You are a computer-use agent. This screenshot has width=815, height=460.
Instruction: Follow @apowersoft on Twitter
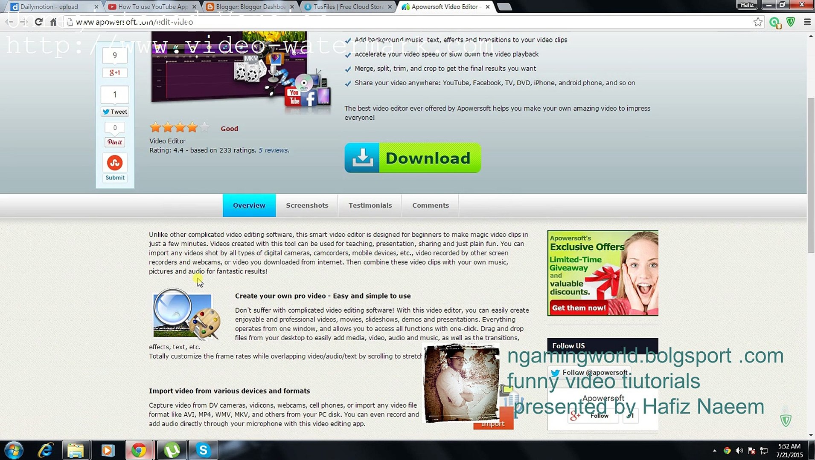pos(589,372)
